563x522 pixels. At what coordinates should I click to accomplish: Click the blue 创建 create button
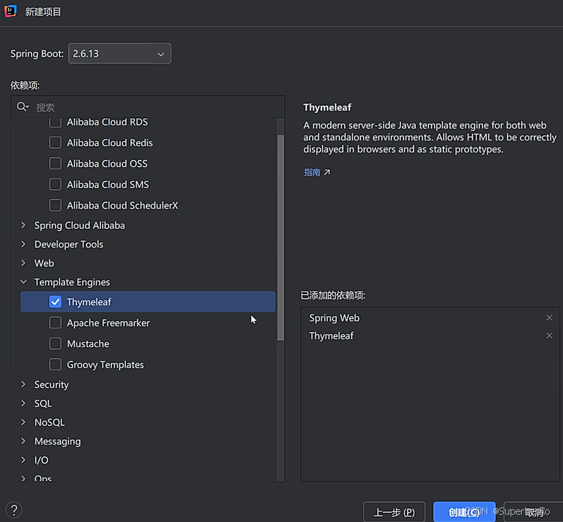pyautogui.click(x=464, y=512)
